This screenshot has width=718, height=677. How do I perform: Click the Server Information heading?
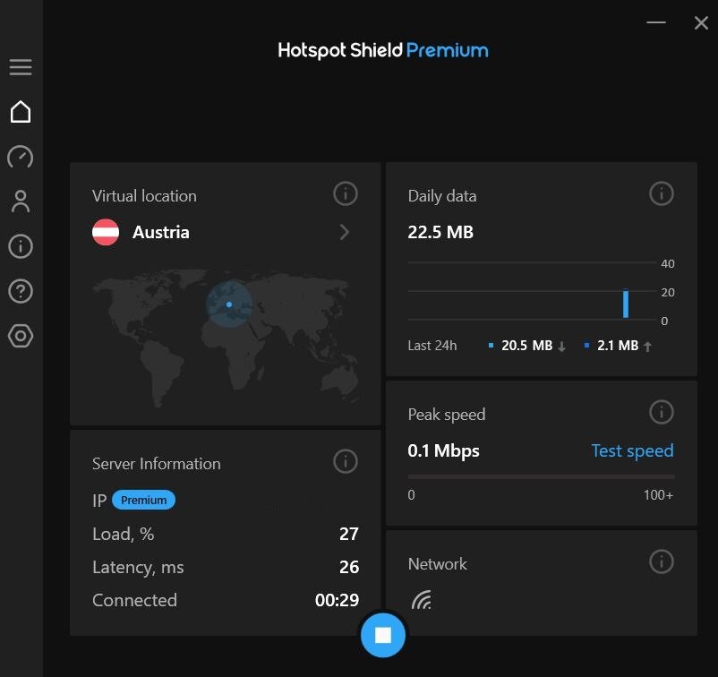point(156,464)
